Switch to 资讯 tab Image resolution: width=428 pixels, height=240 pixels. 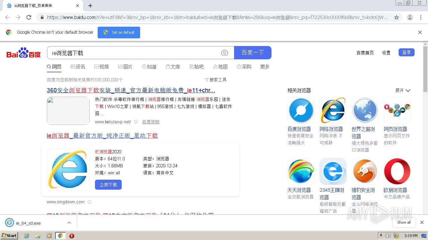78,67
